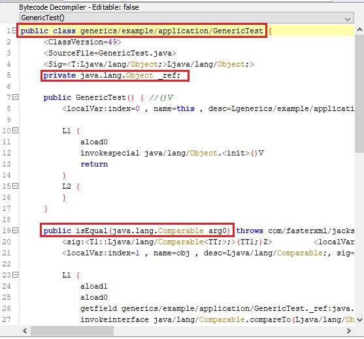Viewport: 364px width, 339px height.
Task: Click vertical scrollbar up arrow
Action: 359,29
